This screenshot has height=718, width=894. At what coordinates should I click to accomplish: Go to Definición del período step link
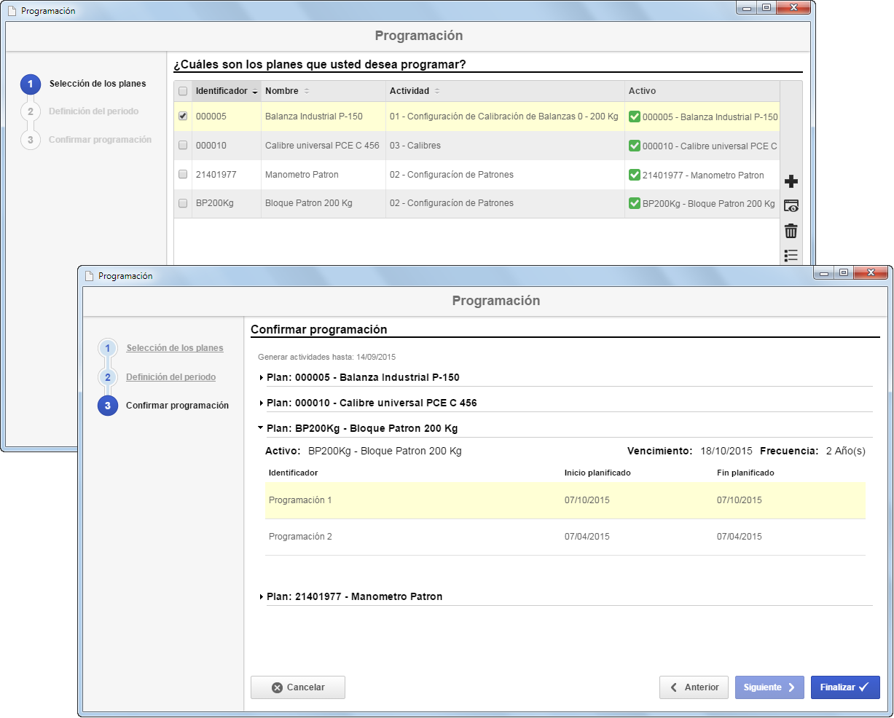tap(170, 377)
